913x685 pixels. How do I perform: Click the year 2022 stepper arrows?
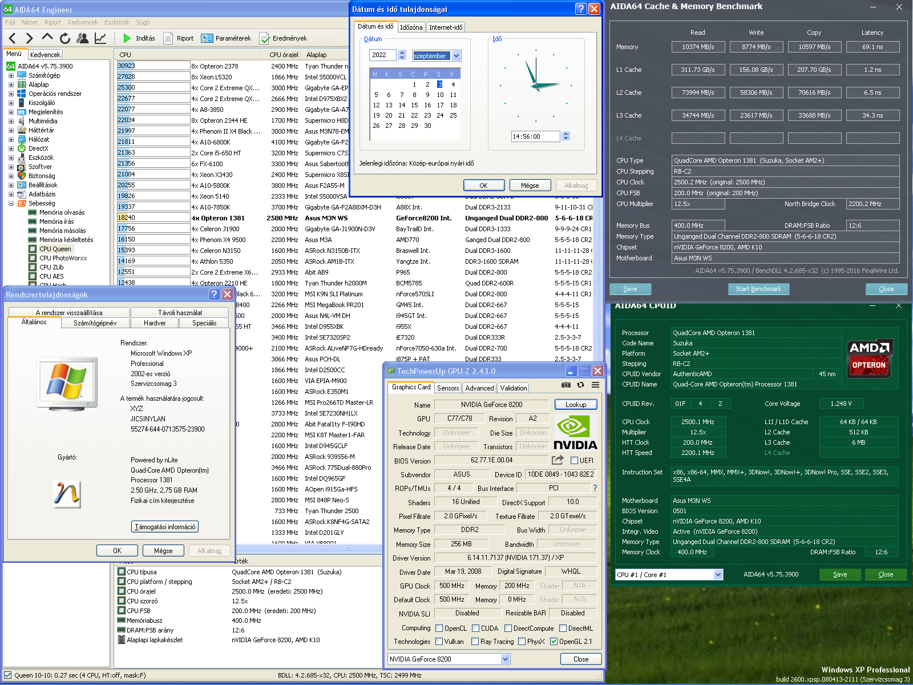402,55
